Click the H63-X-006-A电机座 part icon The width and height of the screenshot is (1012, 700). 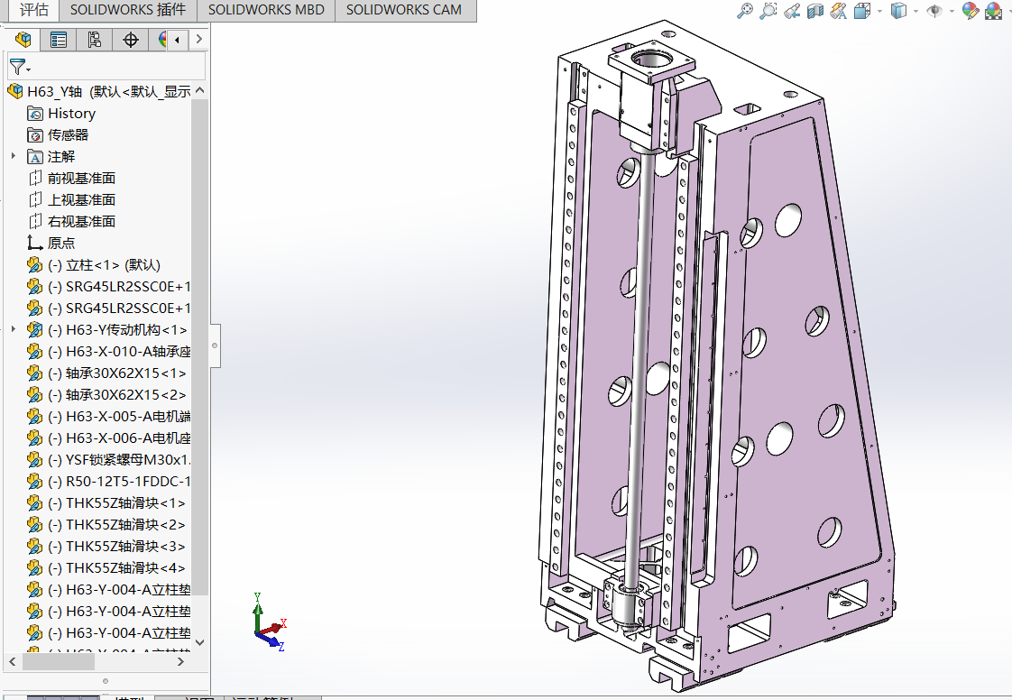tap(35, 437)
